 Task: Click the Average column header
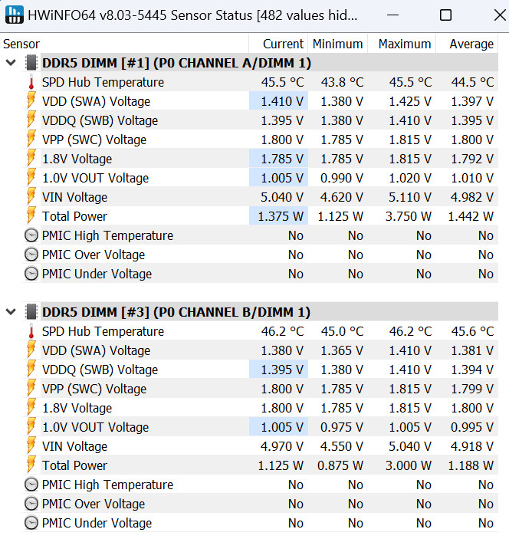[467, 44]
